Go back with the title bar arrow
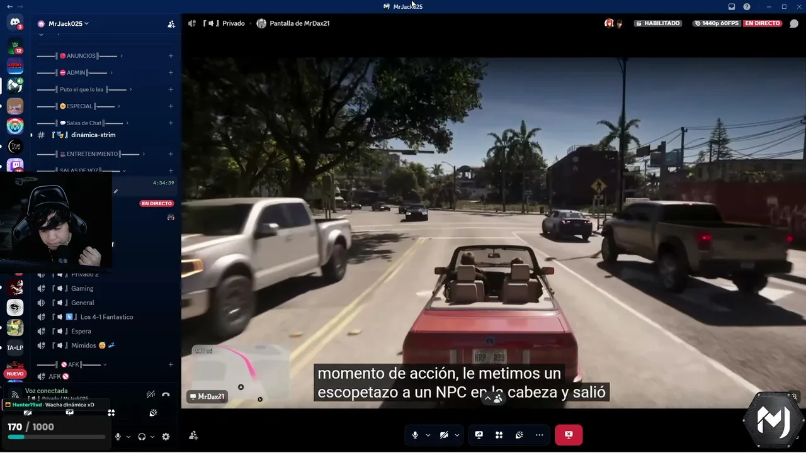The width and height of the screenshot is (806, 453). tap(9, 6)
